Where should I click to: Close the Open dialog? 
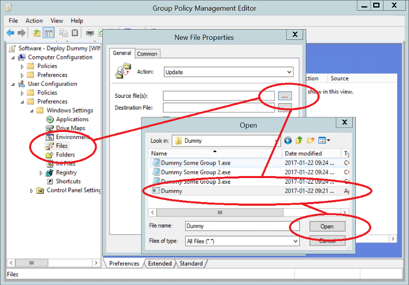pos(345,122)
